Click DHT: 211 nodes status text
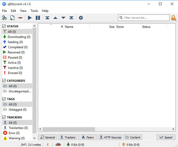Viewport: 178px width, 147px height. tap(31, 145)
